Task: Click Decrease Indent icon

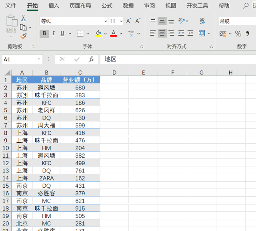Action: [181, 33]
